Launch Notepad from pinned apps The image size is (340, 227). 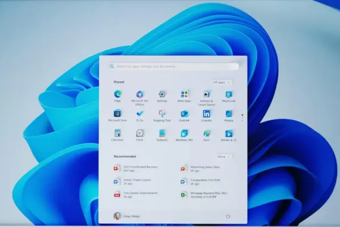161,135
